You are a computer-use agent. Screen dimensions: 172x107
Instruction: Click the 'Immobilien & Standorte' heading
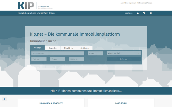tap(51, 103)
